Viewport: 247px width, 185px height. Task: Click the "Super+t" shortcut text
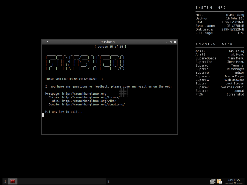click(202, 66)
